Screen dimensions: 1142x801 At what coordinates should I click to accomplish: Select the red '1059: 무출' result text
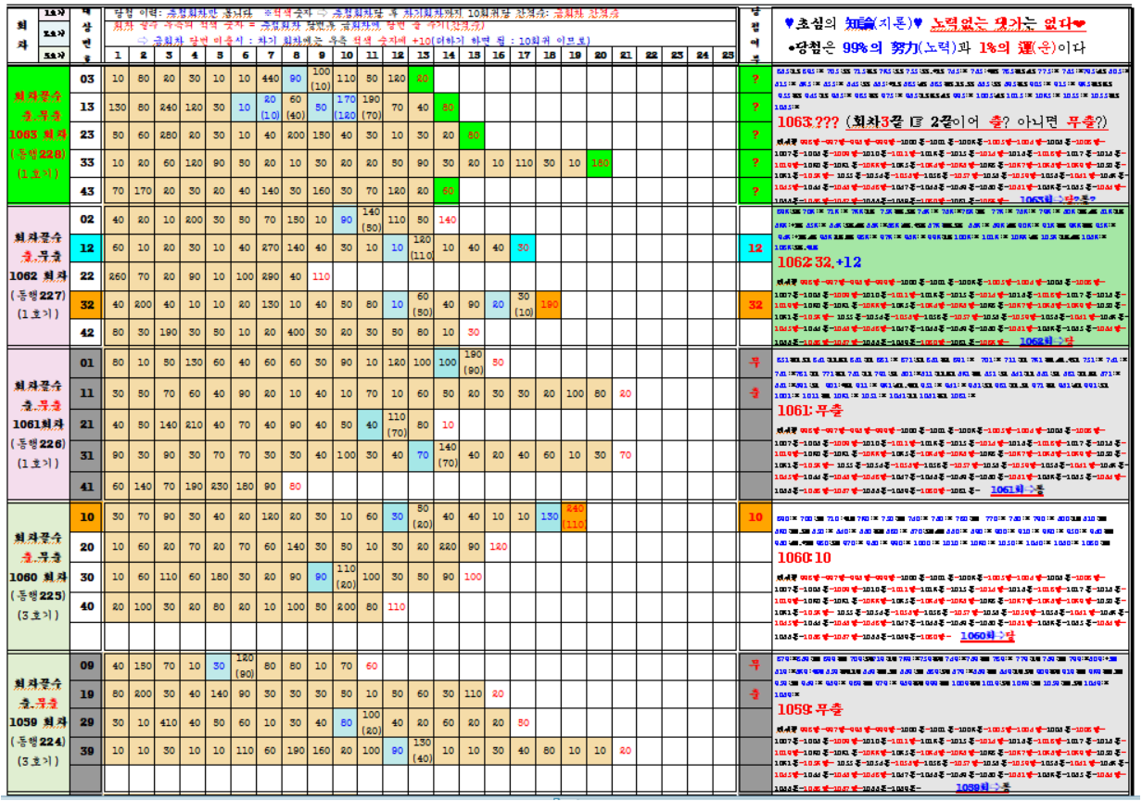[x=808, y=710]
